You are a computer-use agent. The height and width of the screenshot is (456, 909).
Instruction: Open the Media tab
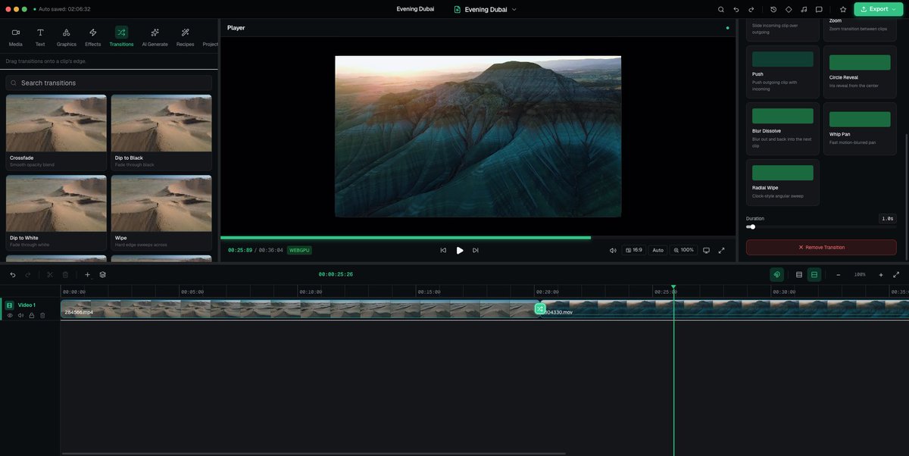tap(15, 36)
